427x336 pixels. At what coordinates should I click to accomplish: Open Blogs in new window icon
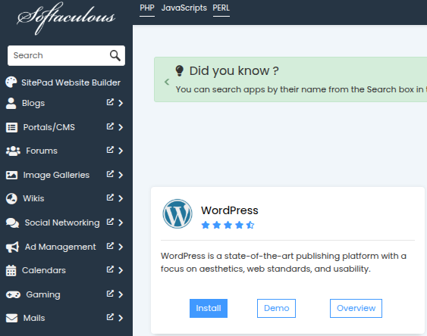point(110,102)
